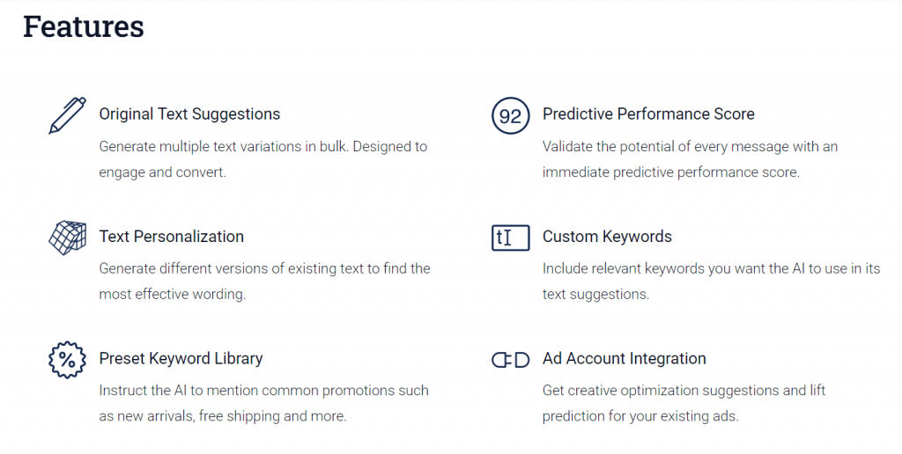Click the Features page title
The height and width of the screenshot is (454, 902).
pos(84,27)
